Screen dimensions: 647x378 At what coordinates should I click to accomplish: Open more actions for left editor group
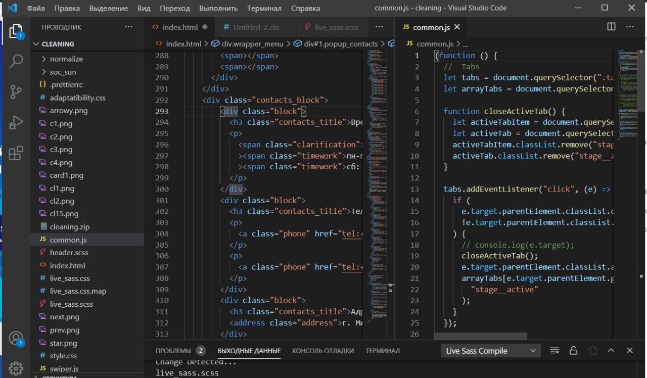pyautogui.click(x=379, y=27)
